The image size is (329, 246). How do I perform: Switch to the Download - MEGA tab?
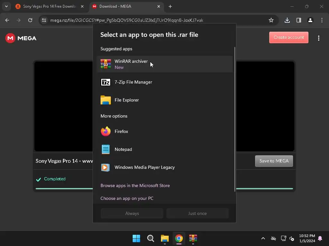point(126,6)
